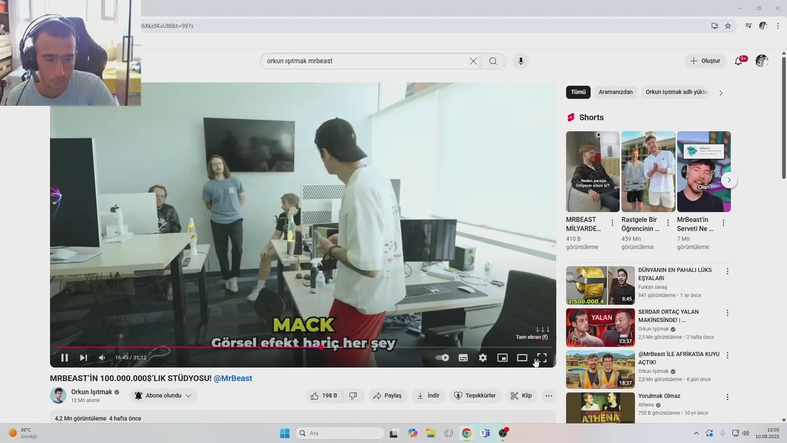
Task: Select the Tümü filter chip
Action: pos(578,92)
